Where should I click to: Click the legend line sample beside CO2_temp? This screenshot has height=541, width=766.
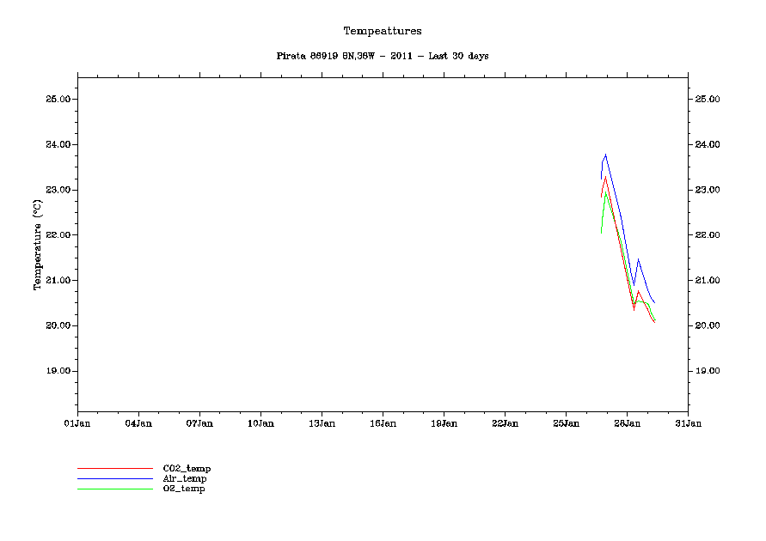[x=114, y=468]
